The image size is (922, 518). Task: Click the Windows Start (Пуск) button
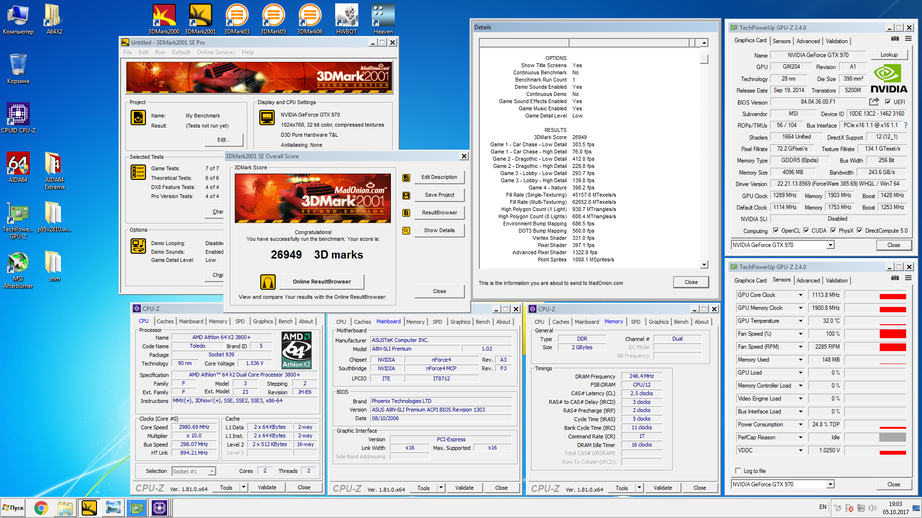coord(14,508)
